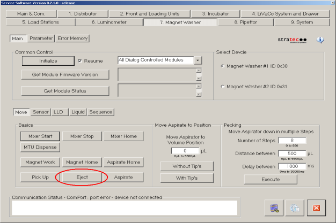Click the Get Module Status button

(64, 90)
